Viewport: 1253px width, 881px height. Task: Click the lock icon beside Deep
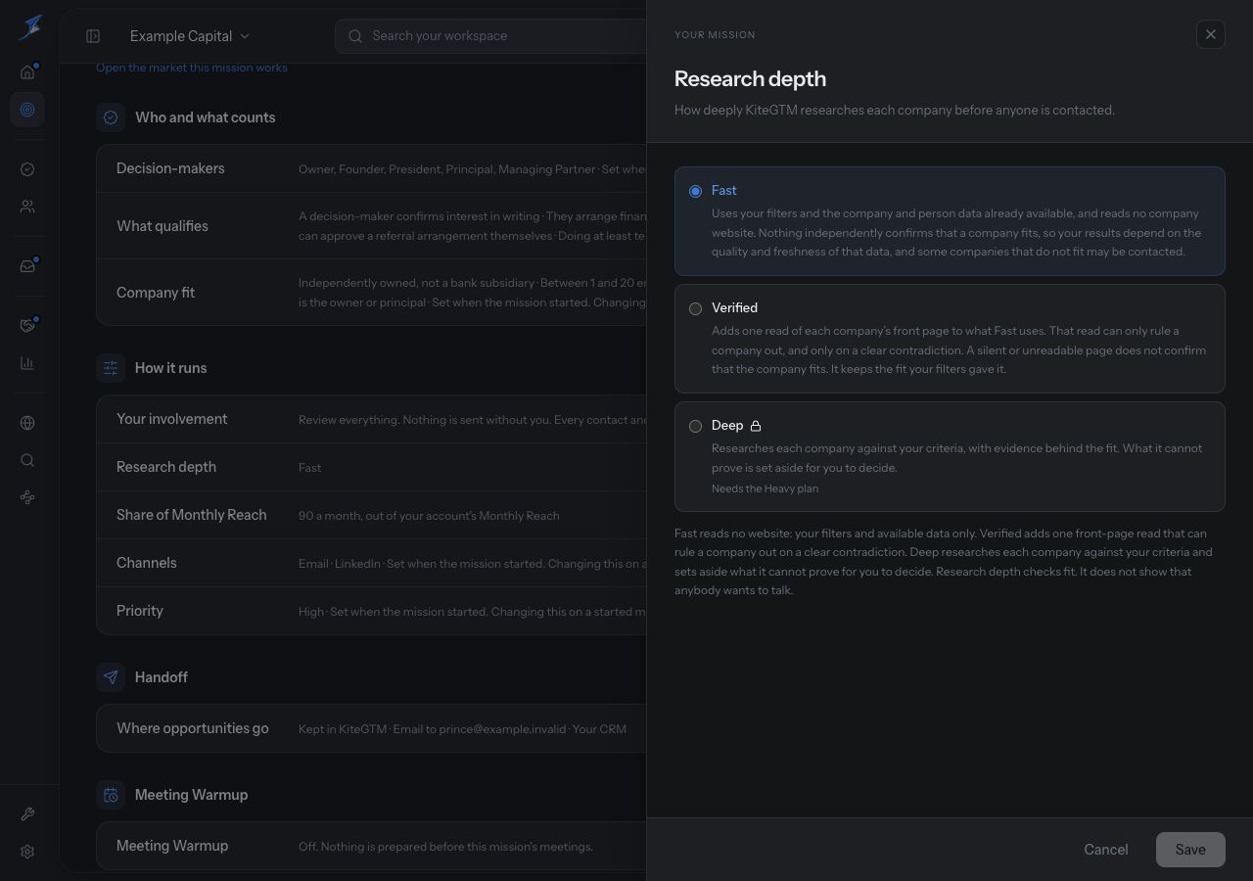pos(756,426)
